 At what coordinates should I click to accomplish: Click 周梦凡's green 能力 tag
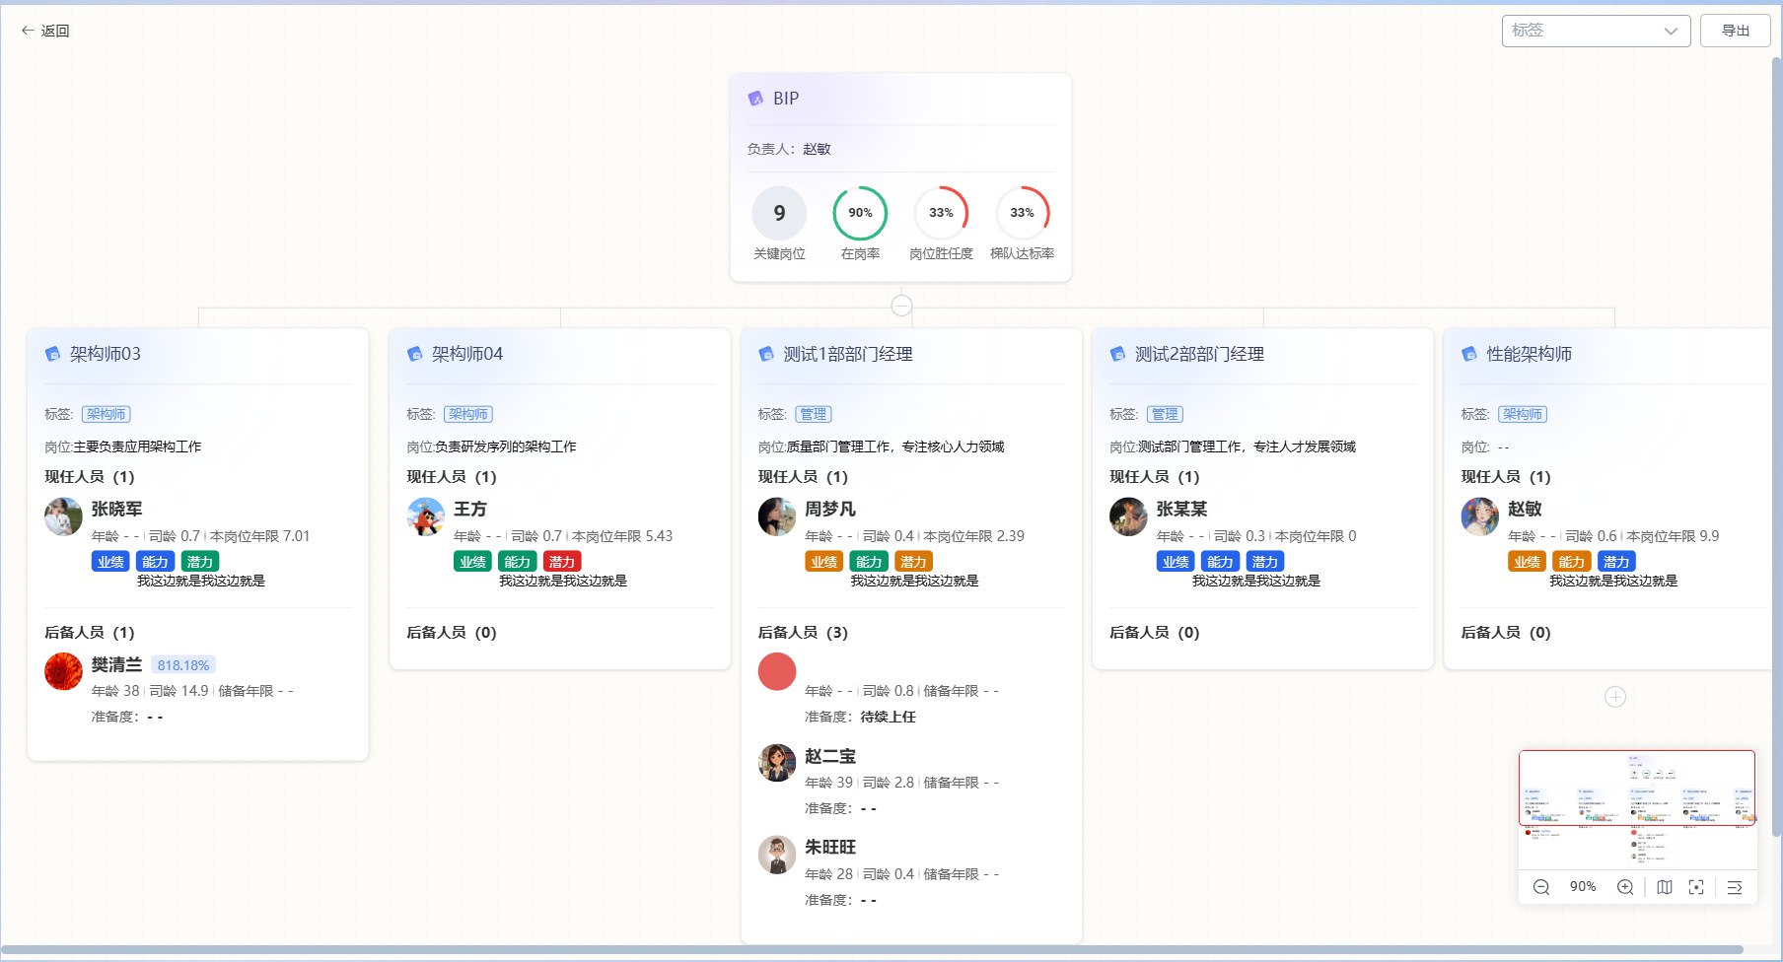pyautogui.click(x=869, y=562)
